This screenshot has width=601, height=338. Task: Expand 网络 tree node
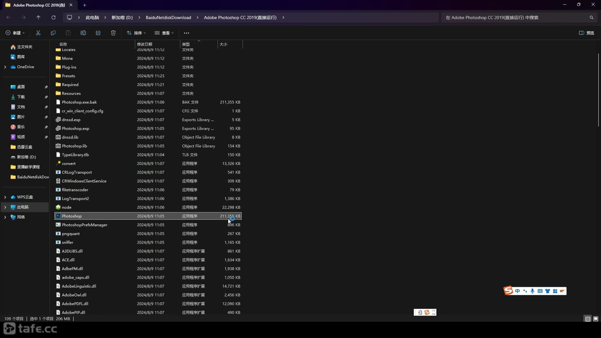(x=5, y=217)
